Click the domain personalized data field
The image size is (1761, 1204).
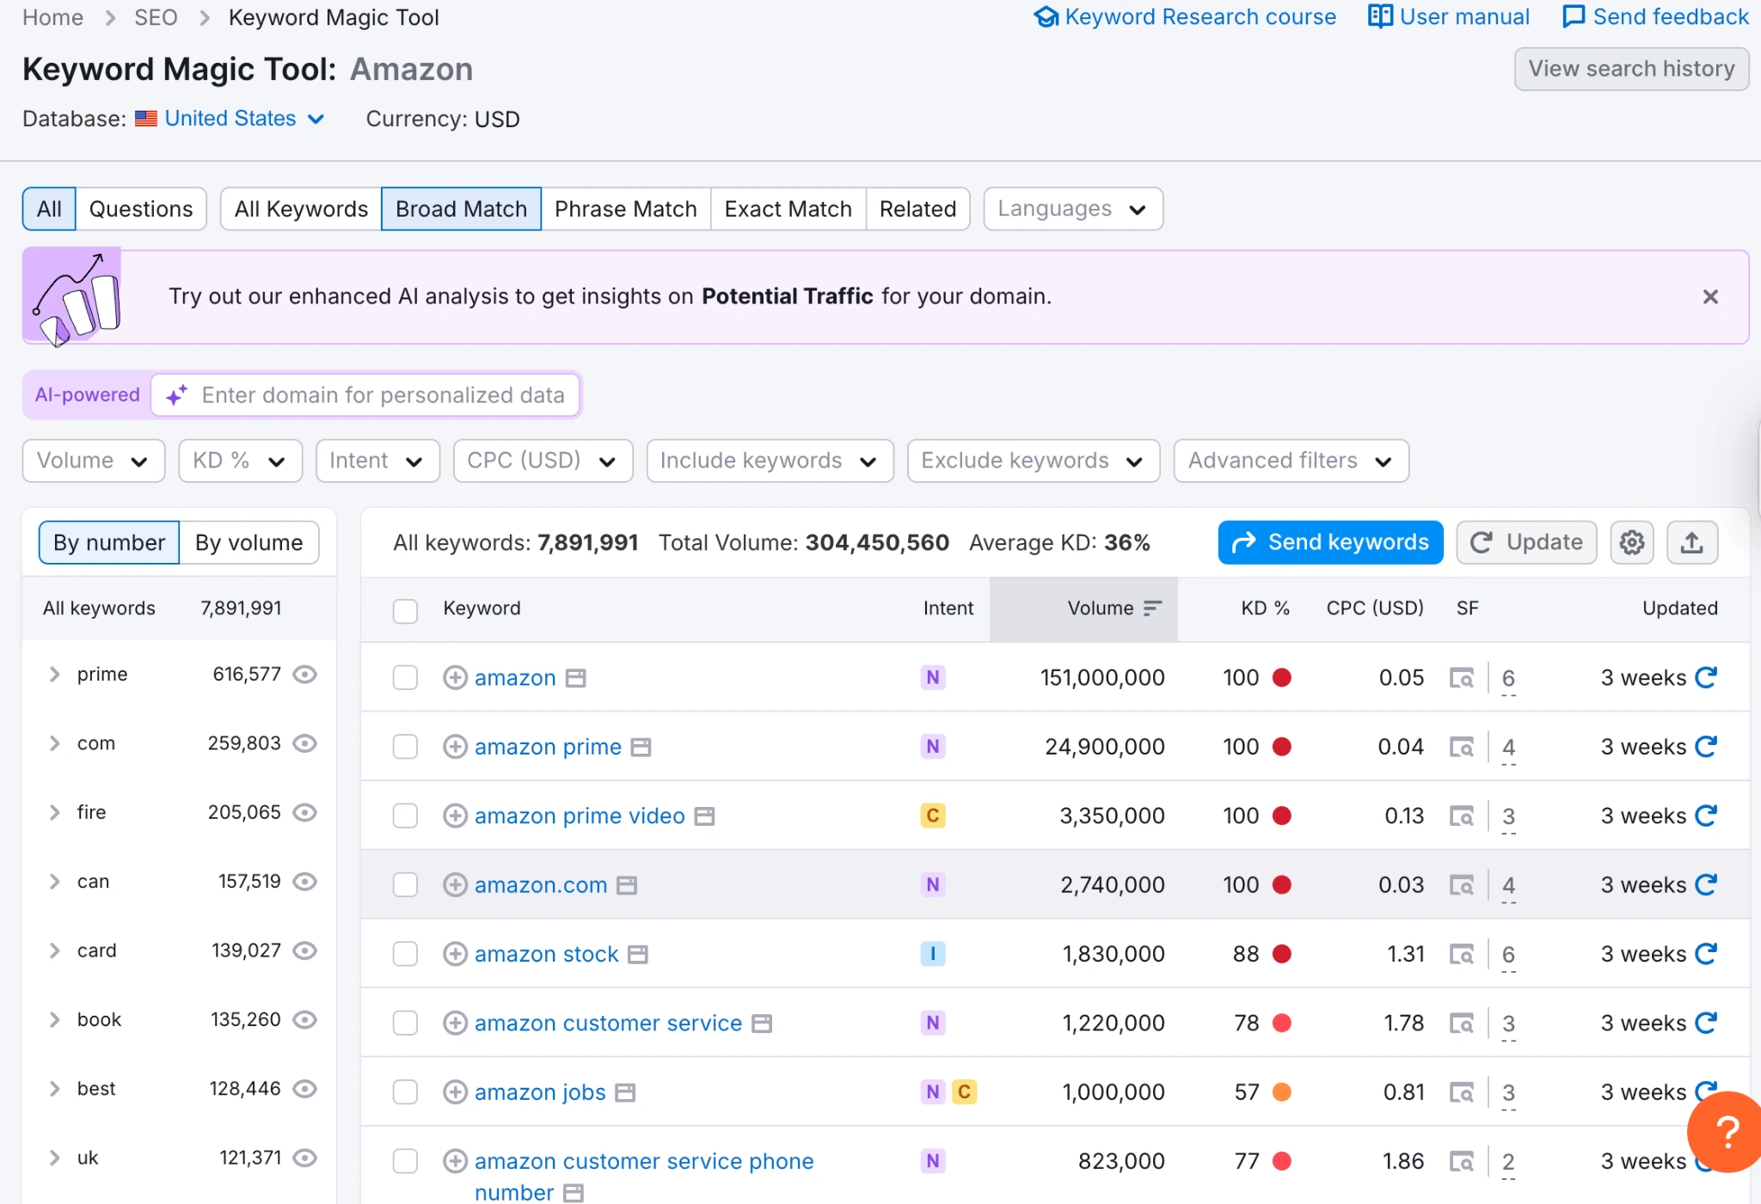click(x=365, y=395)
